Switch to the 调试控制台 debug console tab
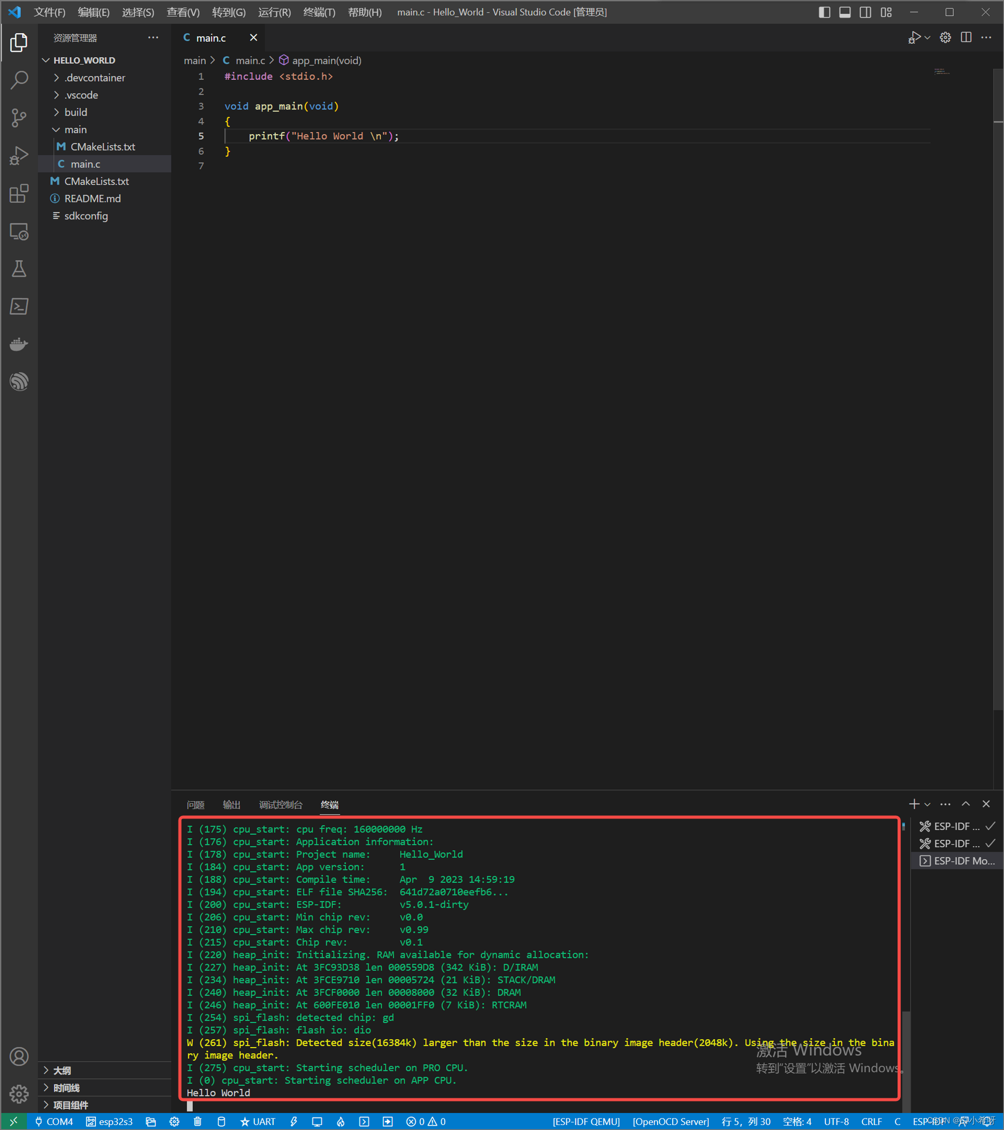 tap(281, 805)
